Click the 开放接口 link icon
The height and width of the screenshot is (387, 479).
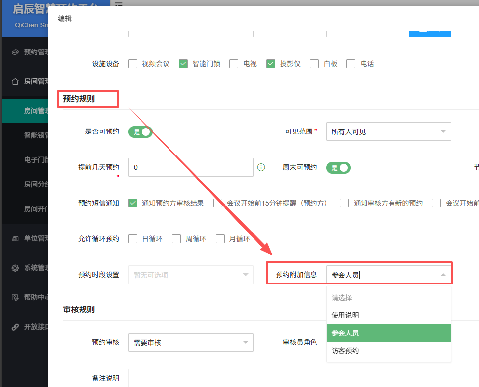(15, 327)
